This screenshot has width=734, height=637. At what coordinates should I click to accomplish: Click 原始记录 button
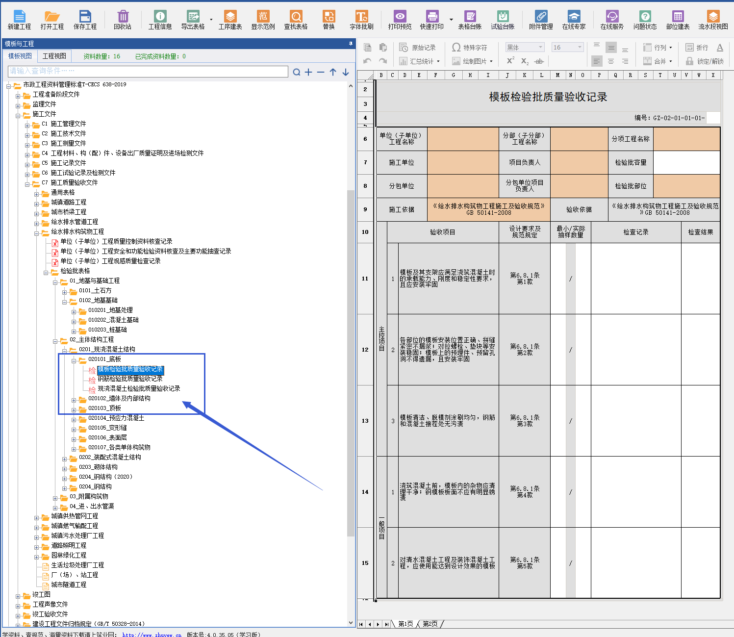tap(418, 48)
